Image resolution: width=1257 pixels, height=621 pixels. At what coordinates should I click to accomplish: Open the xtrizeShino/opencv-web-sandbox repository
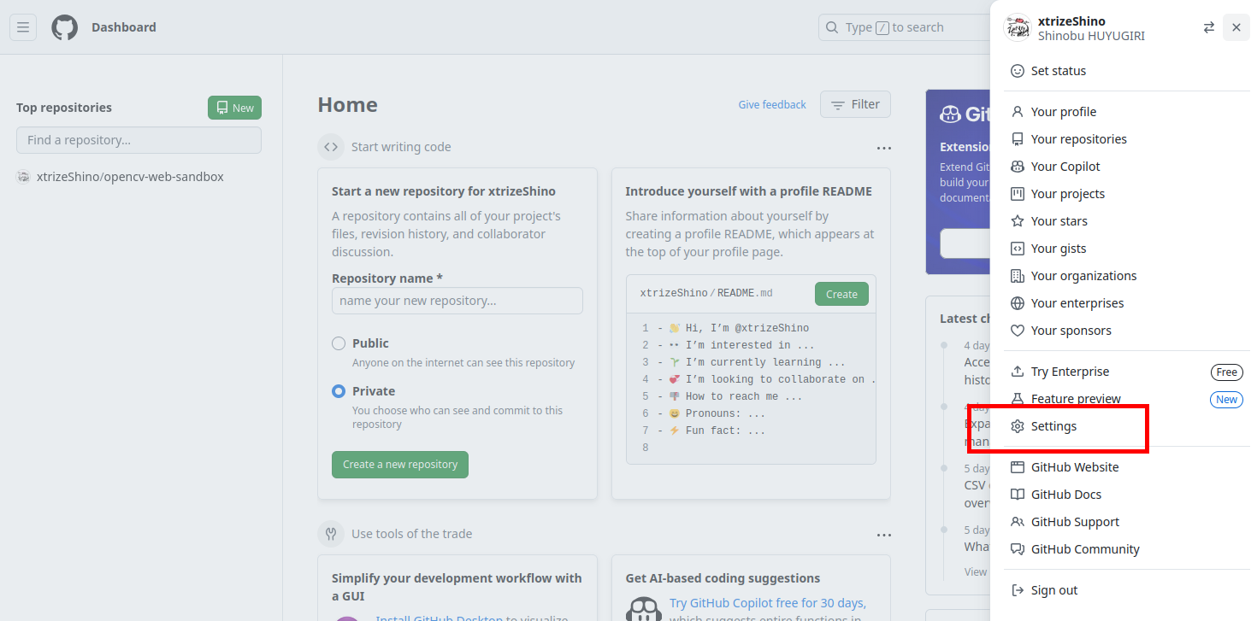point(131,176)
